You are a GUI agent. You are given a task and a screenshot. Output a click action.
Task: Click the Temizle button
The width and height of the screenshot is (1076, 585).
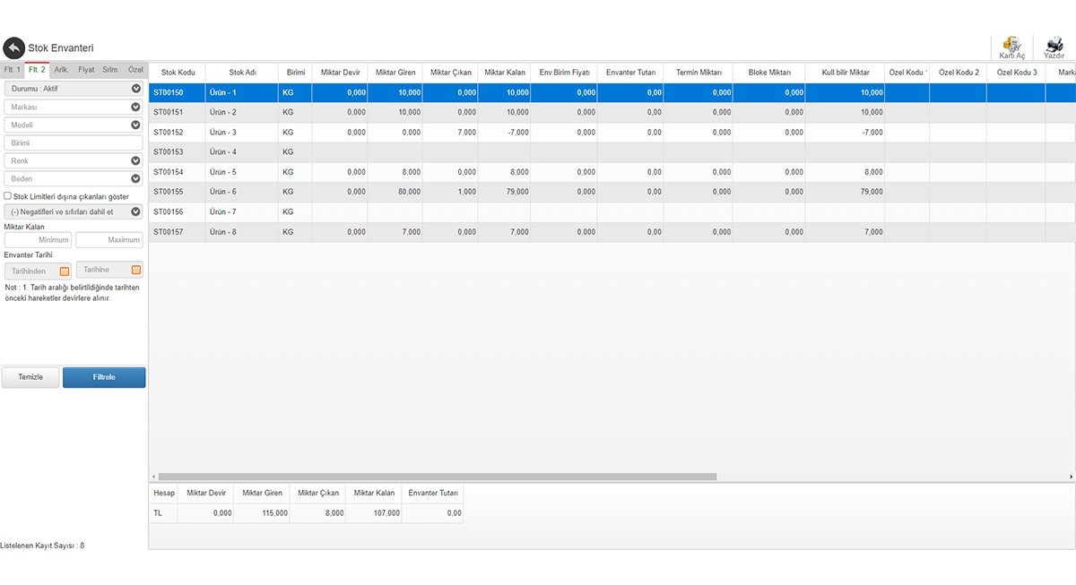[30, 377]
